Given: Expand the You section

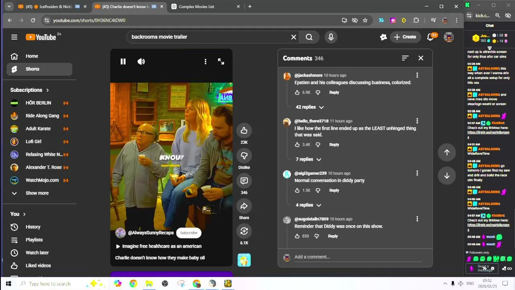Looking at the screenshot, I should tap(18, 214).
